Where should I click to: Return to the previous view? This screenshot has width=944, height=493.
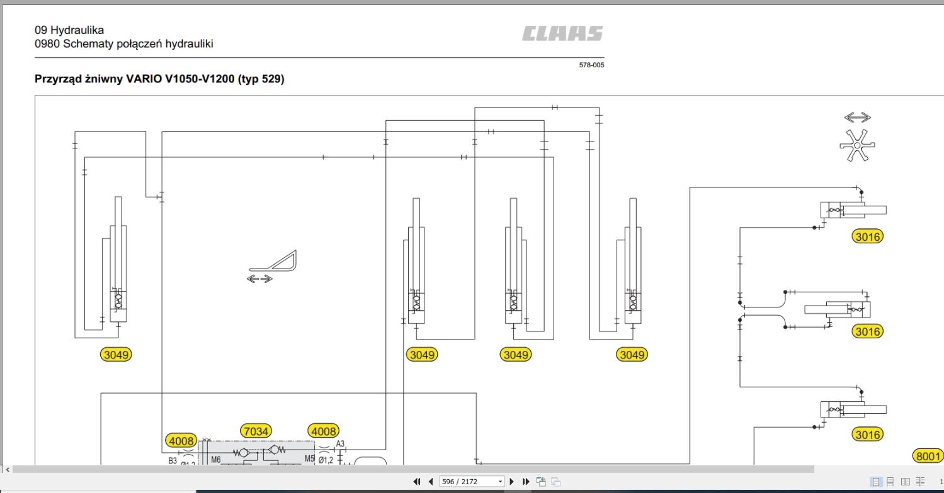click(x=541, y=482)
